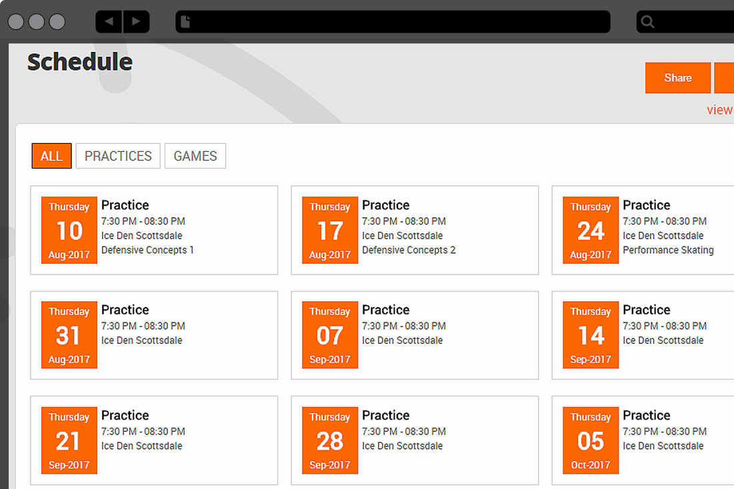Click the Thursday 10 Aug-2017 date badge
Image resolution: width=734 pixels, height=489 pixels.
pos(69,231)
